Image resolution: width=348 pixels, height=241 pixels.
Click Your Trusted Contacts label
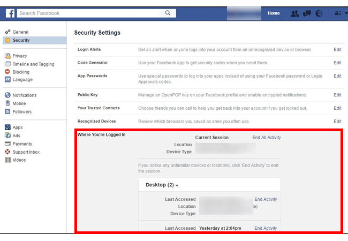pos(99,108)
